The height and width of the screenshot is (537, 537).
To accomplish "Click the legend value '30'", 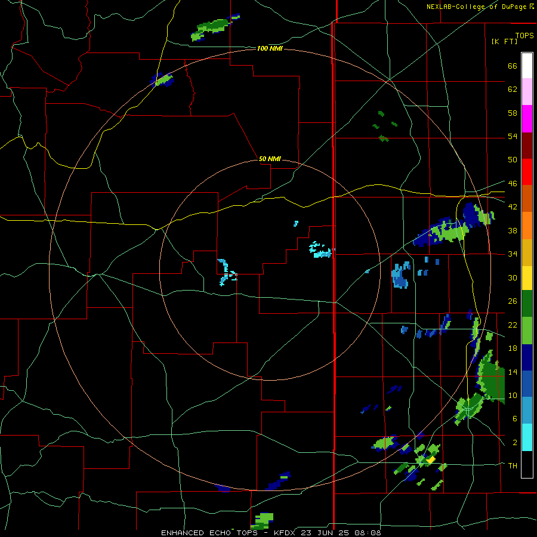I will pyautogui.click(x=513, y=277).
